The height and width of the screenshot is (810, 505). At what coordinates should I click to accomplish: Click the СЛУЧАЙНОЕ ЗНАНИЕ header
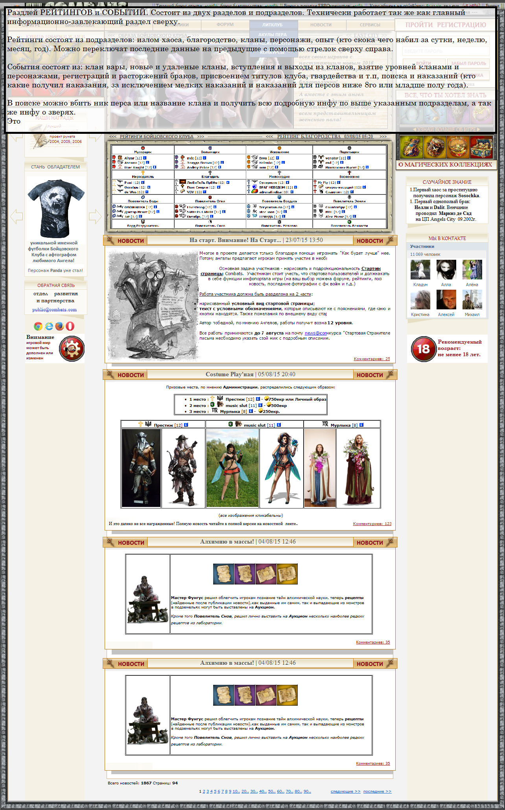[x=447, y=182]
